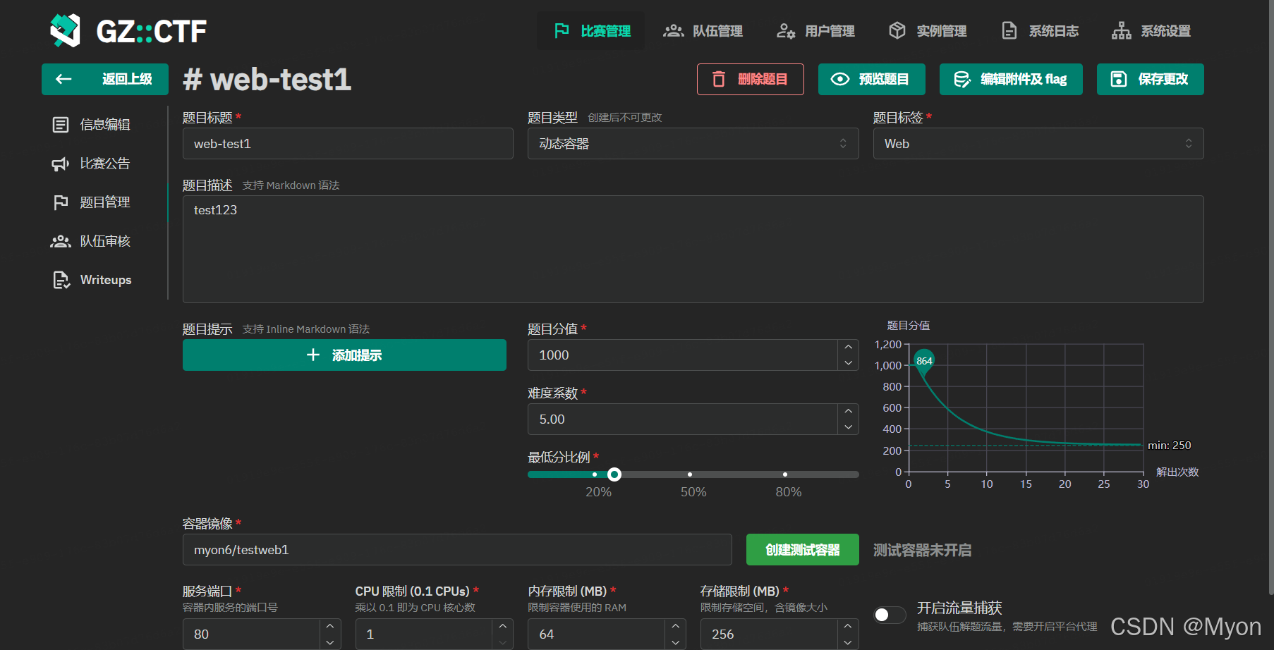Viewport: 1274px width, 650px height.
Task: Increase 内存限制 value with up arrow
Action: tap(676, 626)
